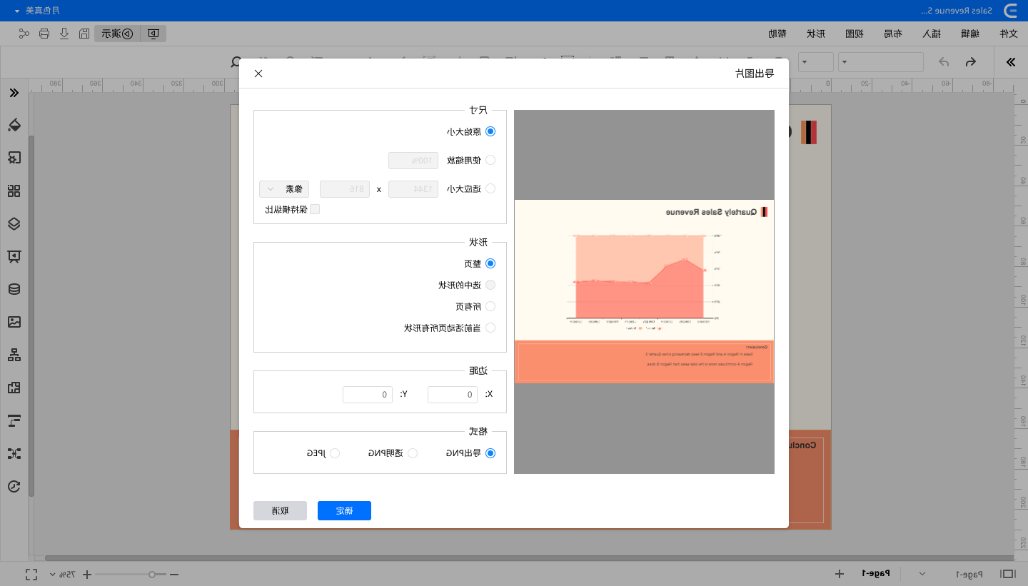Select the 整页 radio button

point(490,263)
